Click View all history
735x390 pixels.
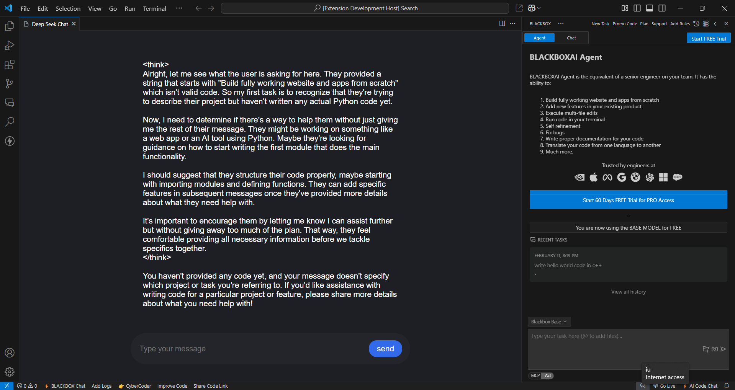[x=628, y=292]
